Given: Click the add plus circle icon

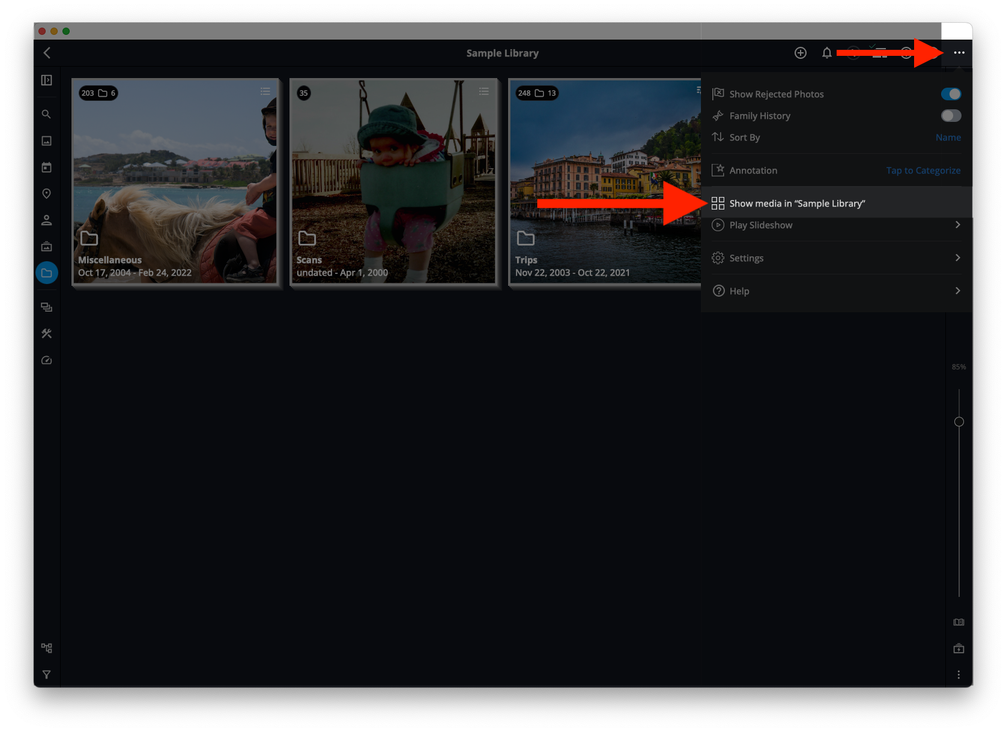Looking at the screenshot, I should [x=800, y=53].
